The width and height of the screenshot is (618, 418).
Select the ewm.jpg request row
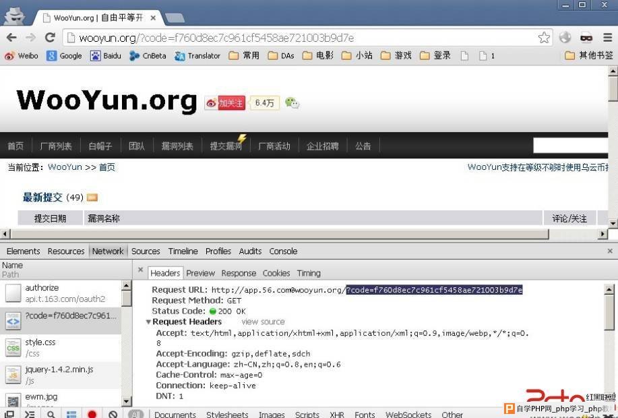61,398
